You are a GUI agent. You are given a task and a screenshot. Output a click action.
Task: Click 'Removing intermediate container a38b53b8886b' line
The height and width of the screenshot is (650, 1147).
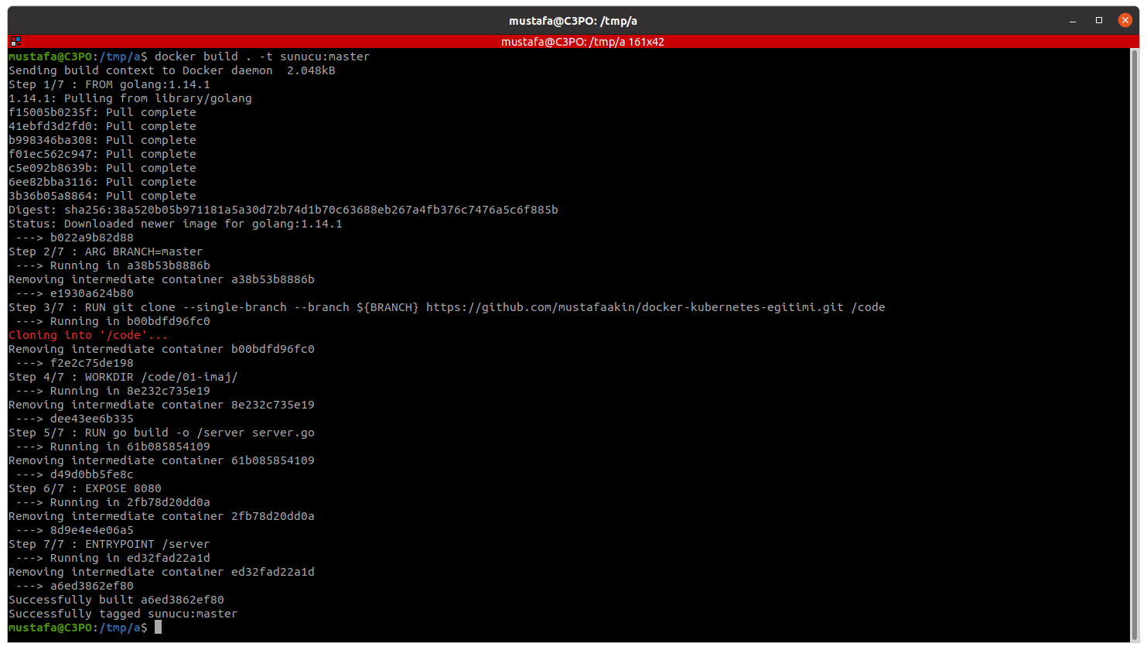click(162, 279)
